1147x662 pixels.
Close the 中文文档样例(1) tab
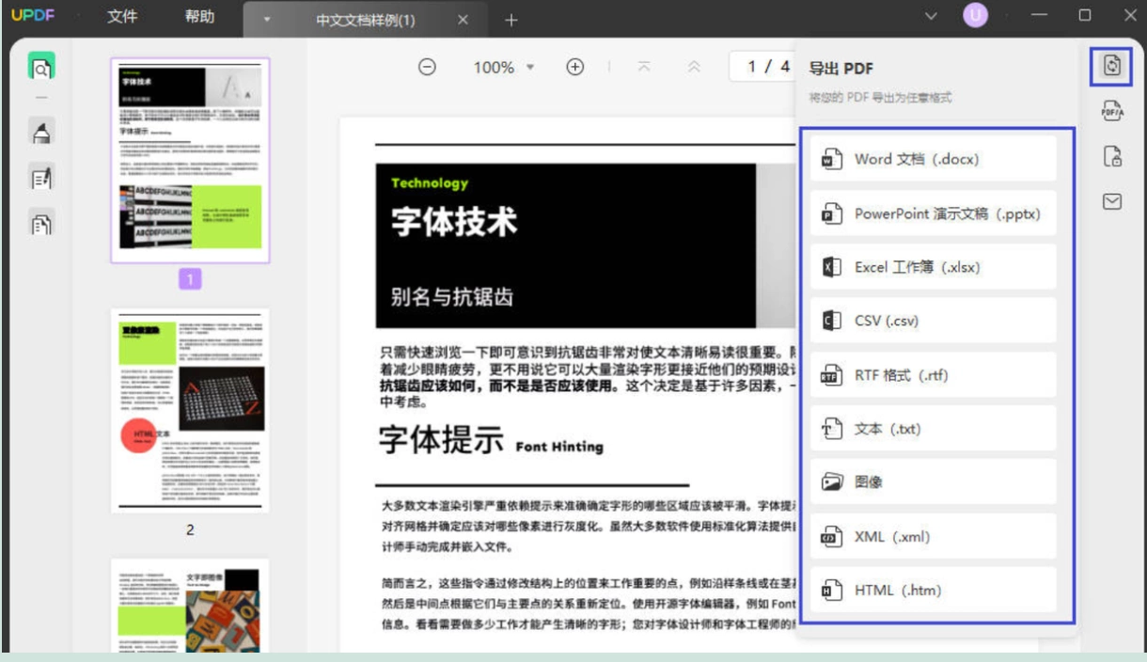pos(463,20)
